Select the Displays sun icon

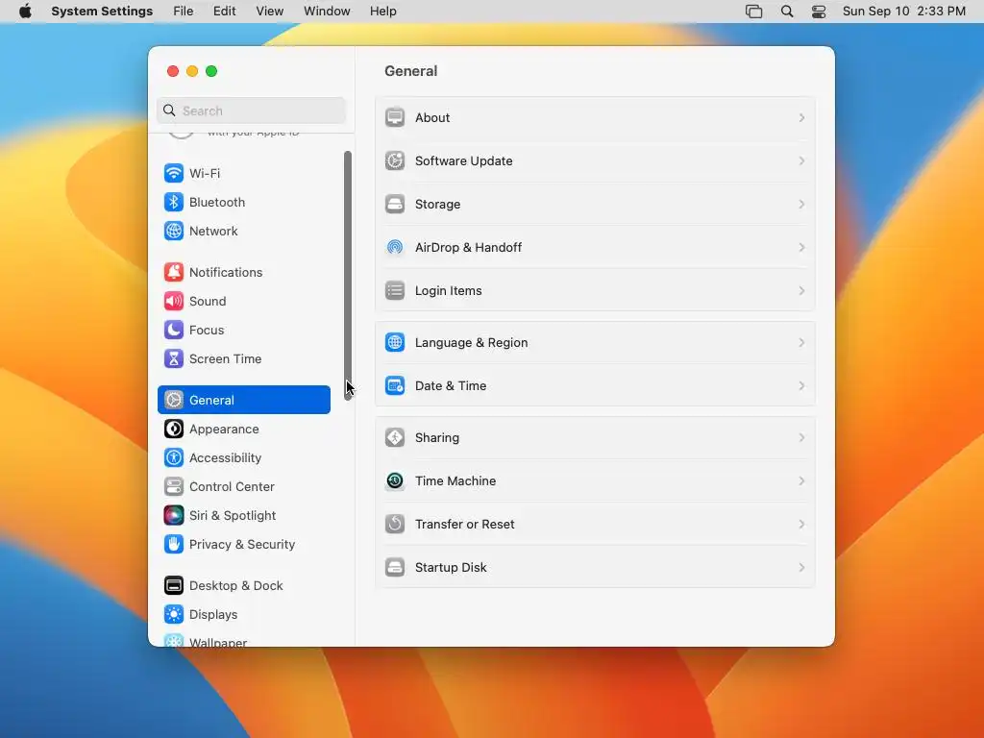(174, 614)
